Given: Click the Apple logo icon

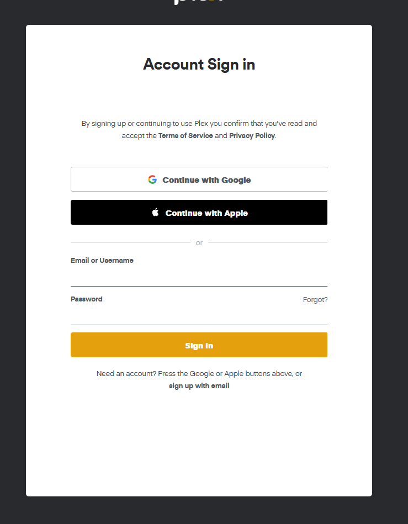Looking at the screenshot, I should (x=155, y=213).
